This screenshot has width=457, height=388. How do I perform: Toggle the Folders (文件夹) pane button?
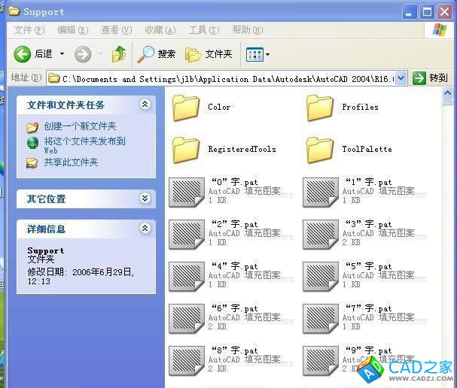[x=209, y=54]
